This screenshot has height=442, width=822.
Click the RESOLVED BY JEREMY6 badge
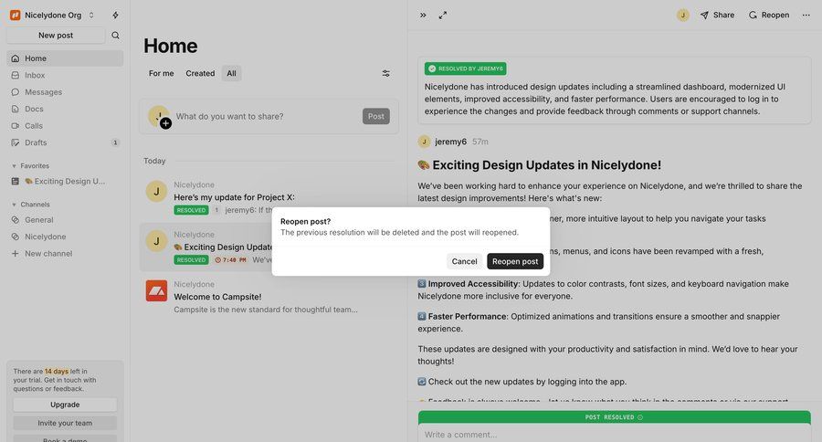466,68
